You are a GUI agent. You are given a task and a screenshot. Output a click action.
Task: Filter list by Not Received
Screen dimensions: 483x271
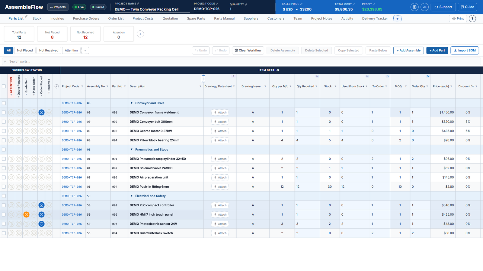(49, 51)
